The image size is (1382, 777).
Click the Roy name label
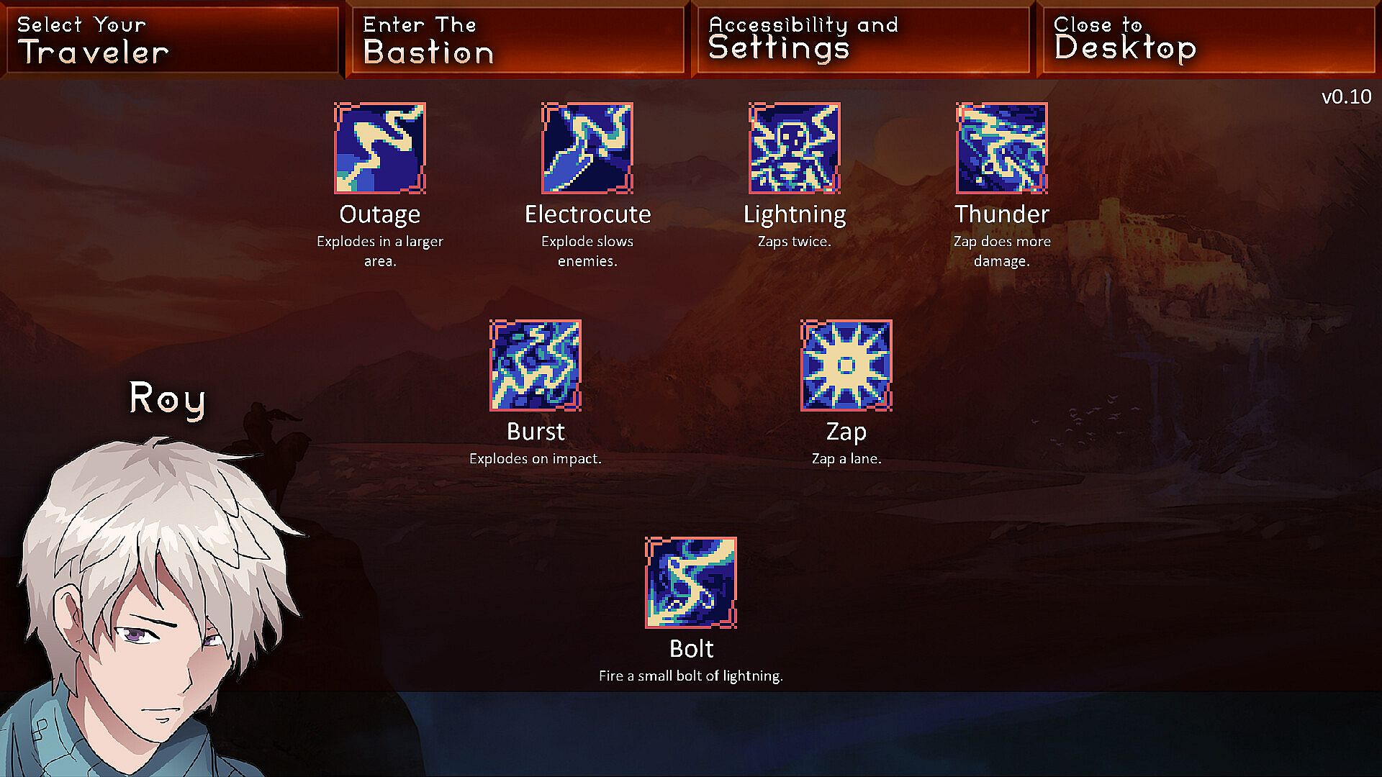(168, 399)
